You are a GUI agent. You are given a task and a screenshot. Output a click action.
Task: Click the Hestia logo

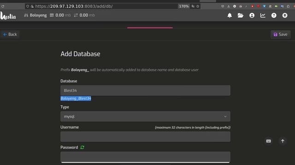(x=8, y=16)
